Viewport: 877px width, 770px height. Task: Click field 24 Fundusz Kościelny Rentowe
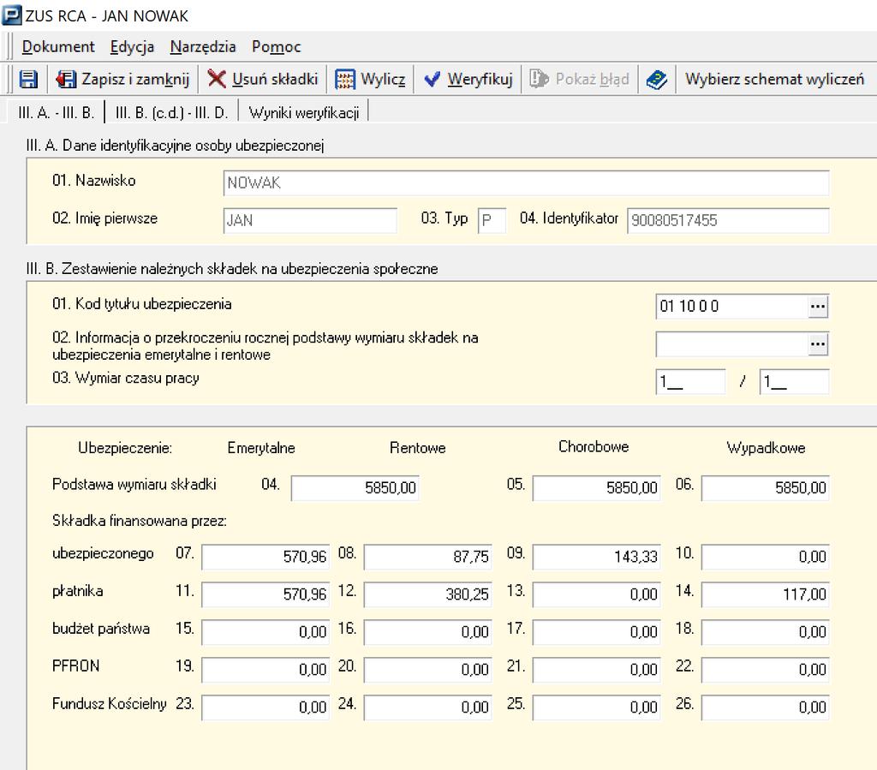(x=427, y=707)
